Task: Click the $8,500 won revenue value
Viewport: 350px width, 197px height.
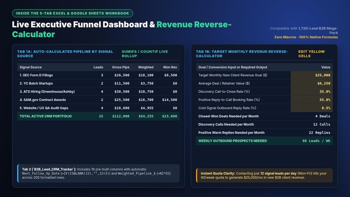Action: click(x=171, y=75)
